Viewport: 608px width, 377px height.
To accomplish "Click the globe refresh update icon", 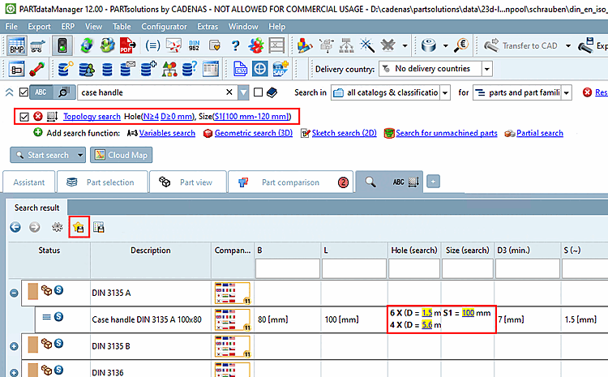I will (87, 45).
